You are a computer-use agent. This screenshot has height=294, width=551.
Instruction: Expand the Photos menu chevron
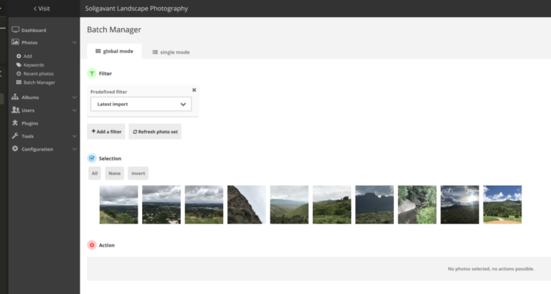pyautogui.click(x=75, y=42)
